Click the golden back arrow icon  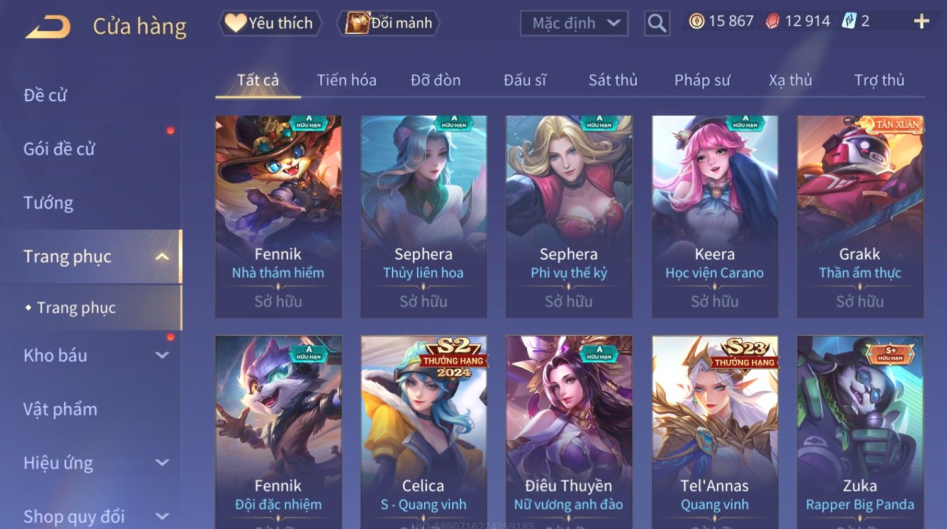pos(48,27)
